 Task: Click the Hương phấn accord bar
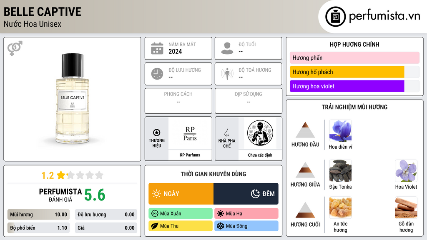tap(354, 57)
